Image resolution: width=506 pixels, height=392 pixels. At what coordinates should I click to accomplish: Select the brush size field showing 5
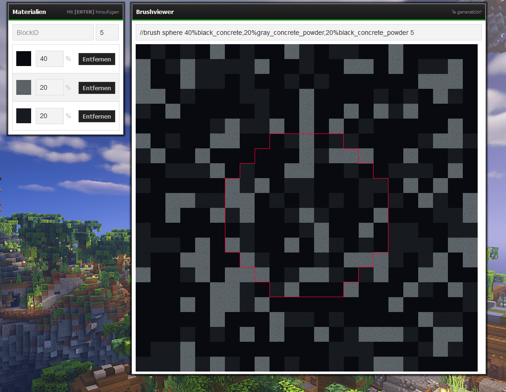[x=107, y=32]
